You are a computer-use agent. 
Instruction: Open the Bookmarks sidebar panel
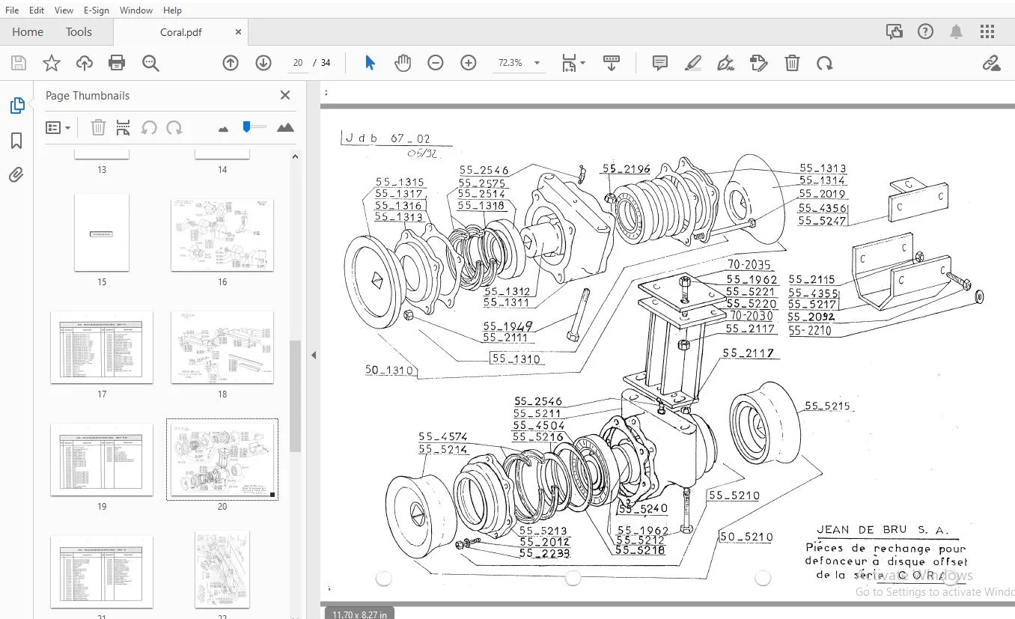(x=16, y=141)
